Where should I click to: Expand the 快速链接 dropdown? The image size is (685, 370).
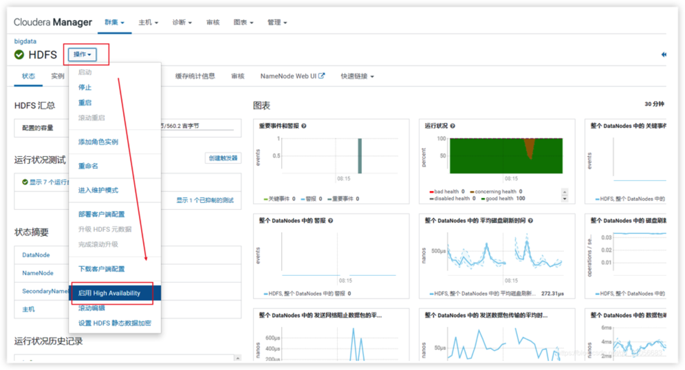click(357, 76)
